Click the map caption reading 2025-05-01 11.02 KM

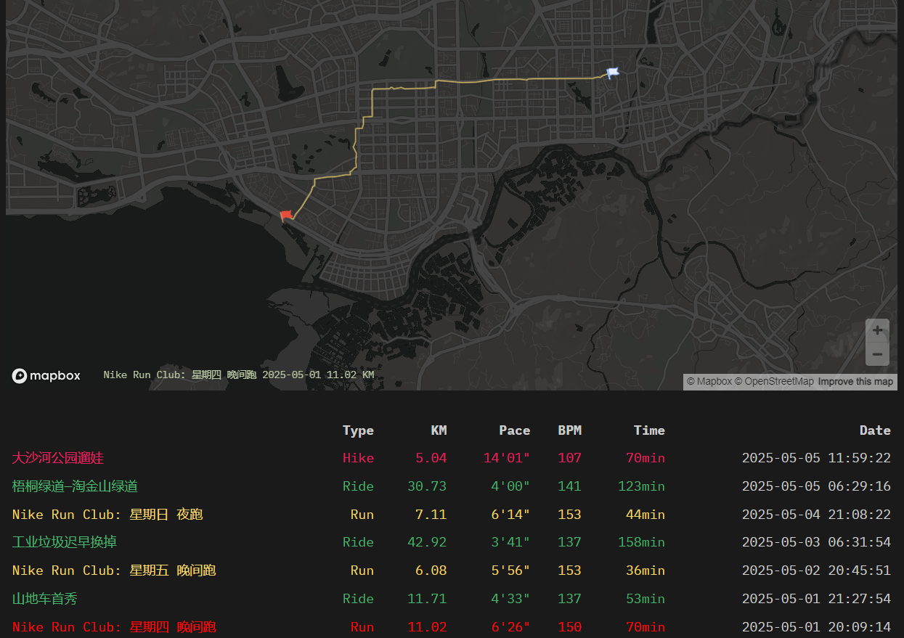coord(318,375)
